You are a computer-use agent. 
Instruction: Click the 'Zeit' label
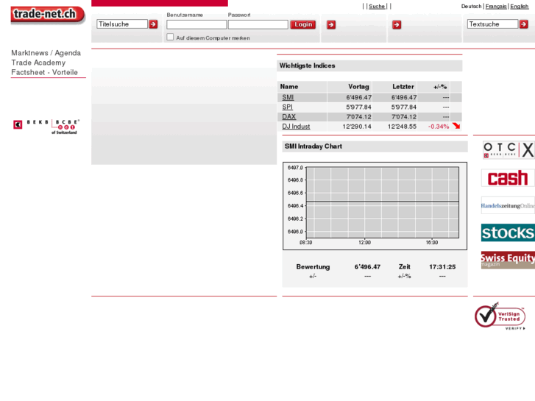(404, 266)
